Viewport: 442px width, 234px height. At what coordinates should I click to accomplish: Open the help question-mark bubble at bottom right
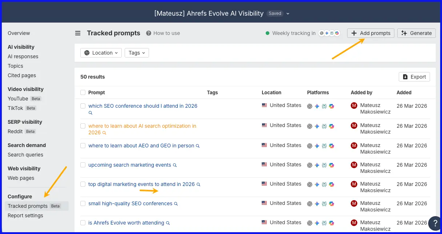[x=435, y=223]
